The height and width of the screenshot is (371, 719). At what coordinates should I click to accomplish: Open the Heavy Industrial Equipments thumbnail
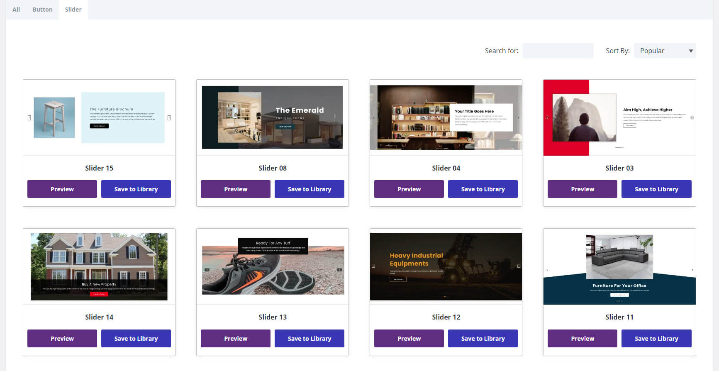tap(446, 266)
